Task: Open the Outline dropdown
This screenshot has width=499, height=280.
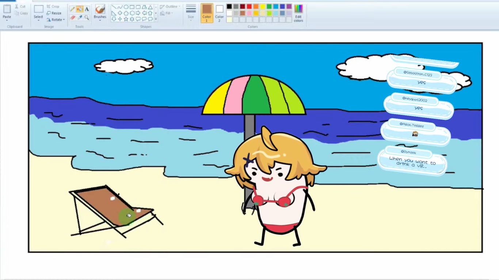Action: 170,7
